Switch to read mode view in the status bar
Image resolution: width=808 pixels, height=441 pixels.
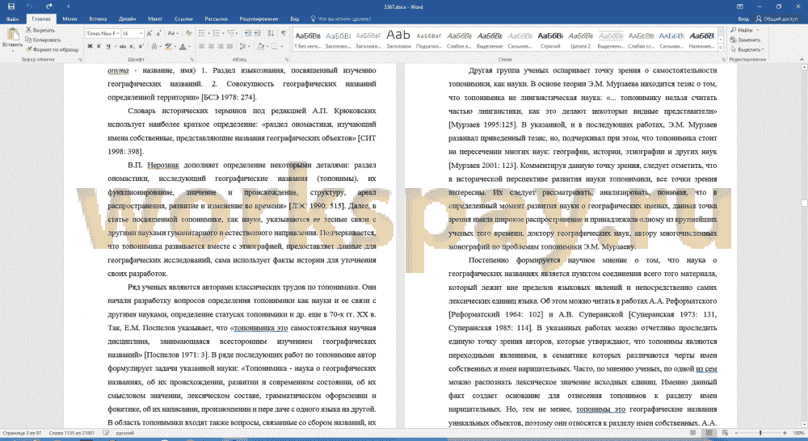pos(693,433)
